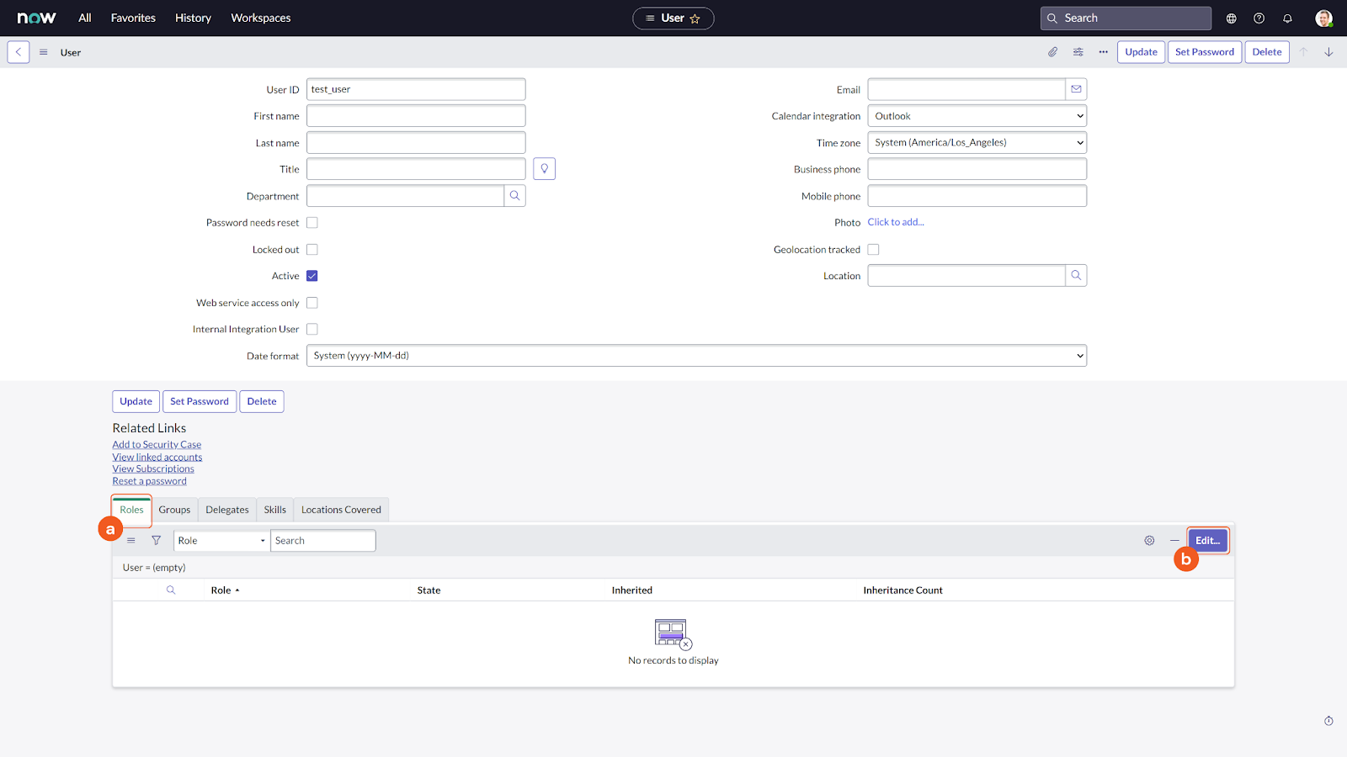Click the Set Password button in header
Viewport: 1347px width, 757px height.
click(x=1204, y=52)
